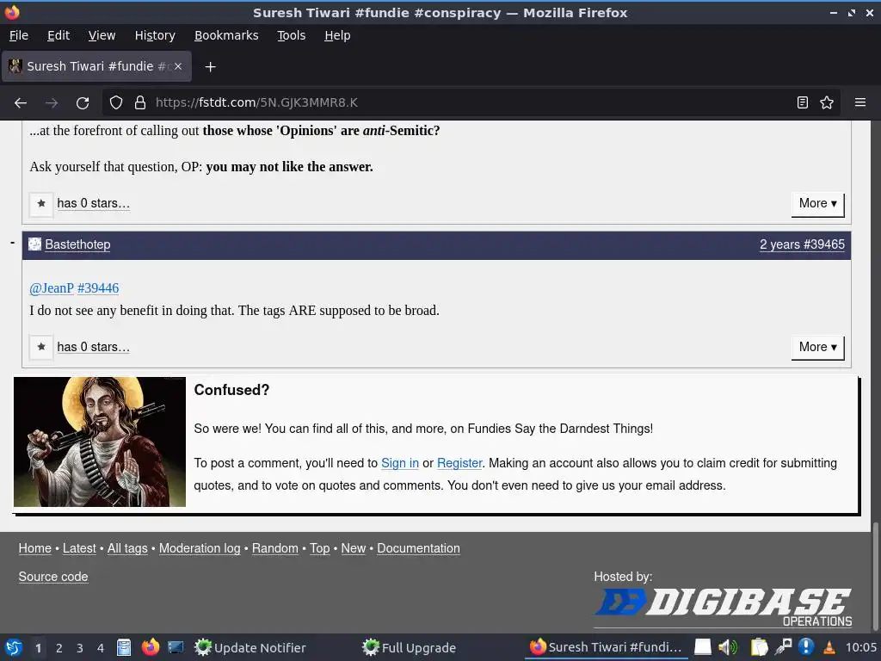Go back with the browser back arrow
881x661 pixels.
(x=21, y=103)
